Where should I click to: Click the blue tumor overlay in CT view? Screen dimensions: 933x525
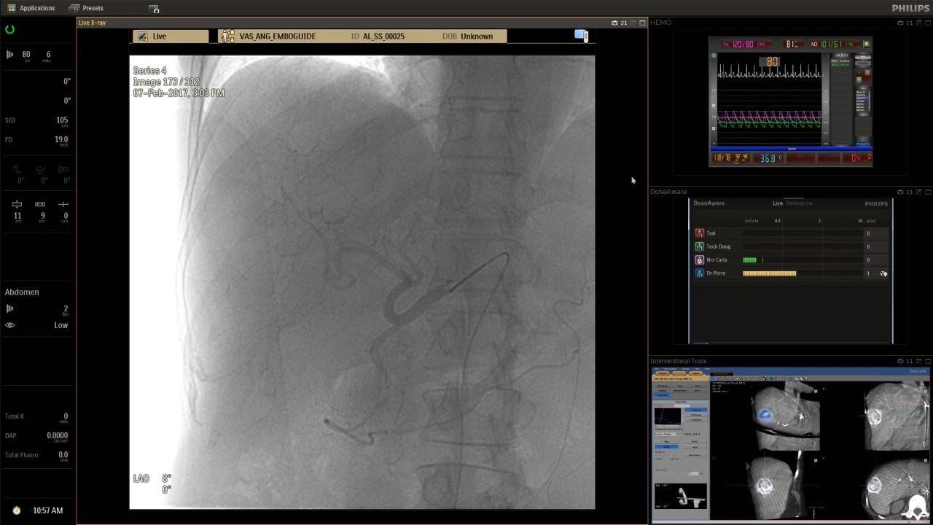click(x=765, y=415)
